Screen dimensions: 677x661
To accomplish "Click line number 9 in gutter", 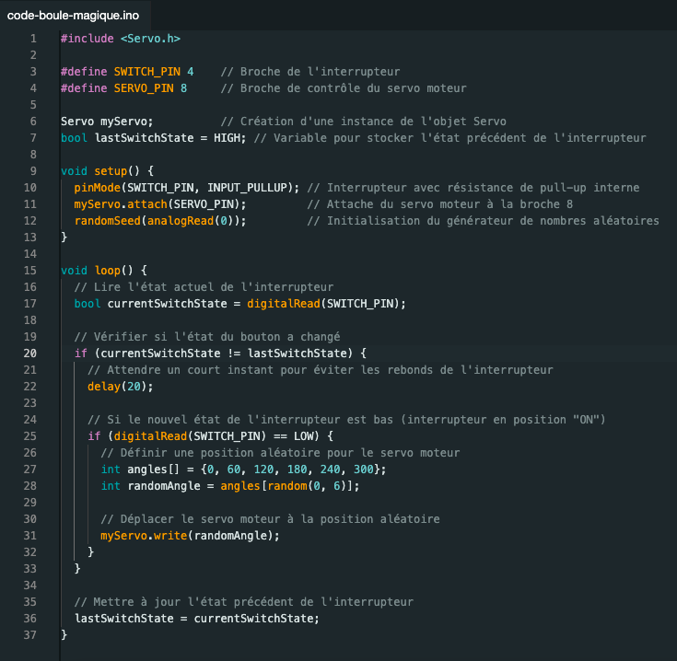I will (33, 171).
